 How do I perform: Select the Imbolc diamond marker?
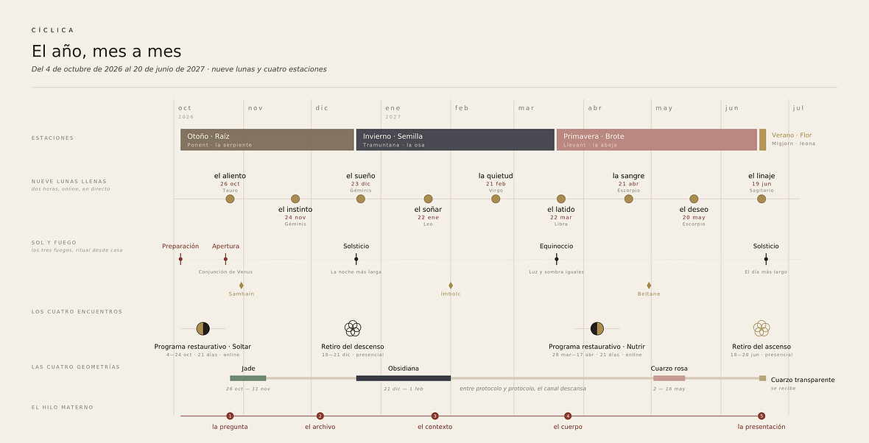click(x=451, y=286)
